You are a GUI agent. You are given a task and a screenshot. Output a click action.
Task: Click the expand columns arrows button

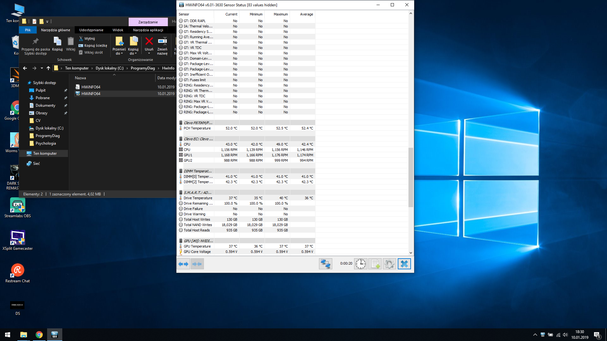tap(183, 264)
